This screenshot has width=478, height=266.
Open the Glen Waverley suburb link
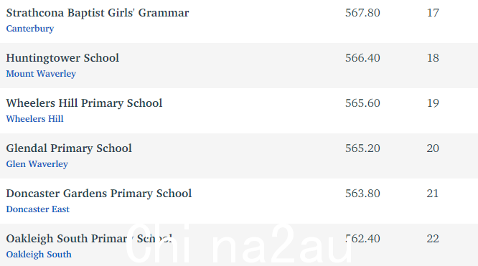37,163
